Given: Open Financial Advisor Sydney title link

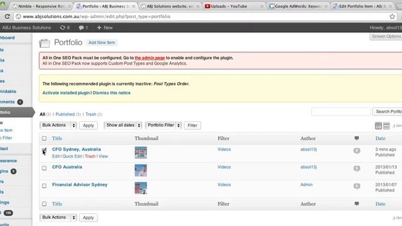Looking at the screenshot, I should pos(80,185).
